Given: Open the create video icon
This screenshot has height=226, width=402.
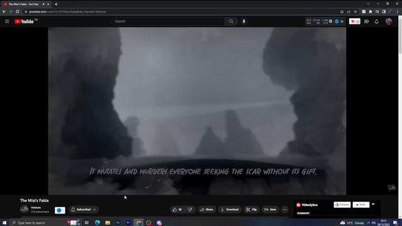Looking at the screenshot, I should (366, 21).
